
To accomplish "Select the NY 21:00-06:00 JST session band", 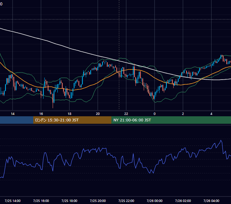I will (171, 120).
